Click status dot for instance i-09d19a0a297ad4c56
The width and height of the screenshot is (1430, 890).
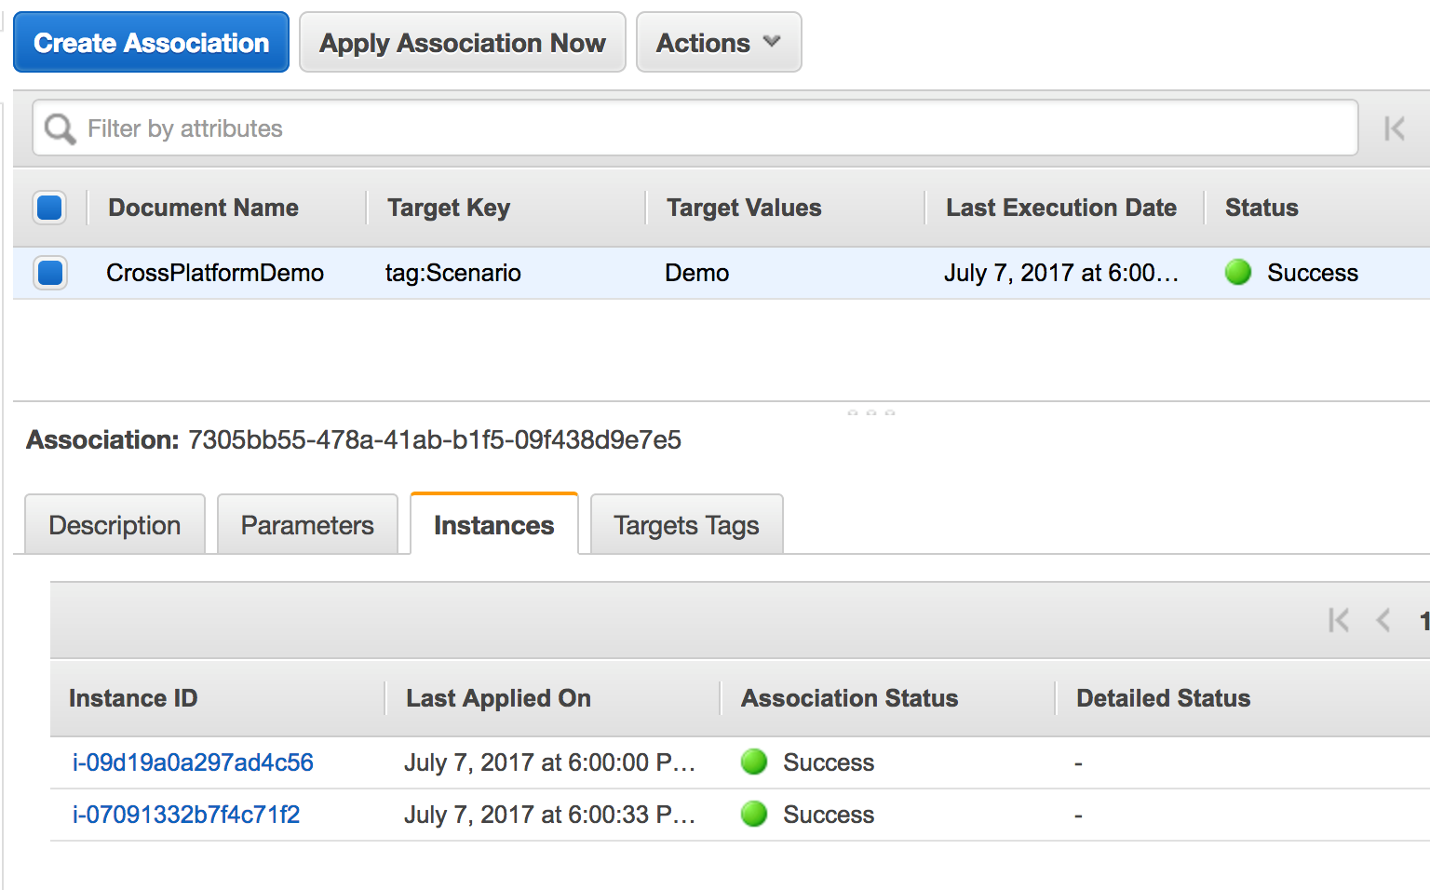tap(754, 762)
